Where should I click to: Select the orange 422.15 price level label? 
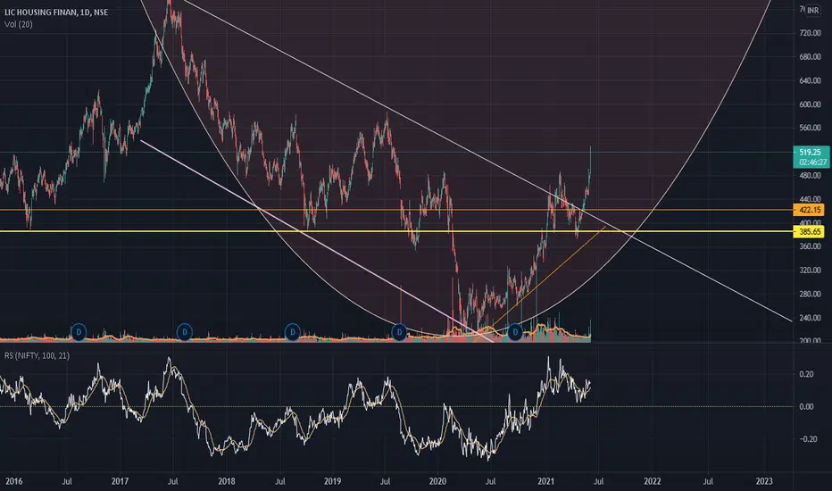(x=809, y=210)
